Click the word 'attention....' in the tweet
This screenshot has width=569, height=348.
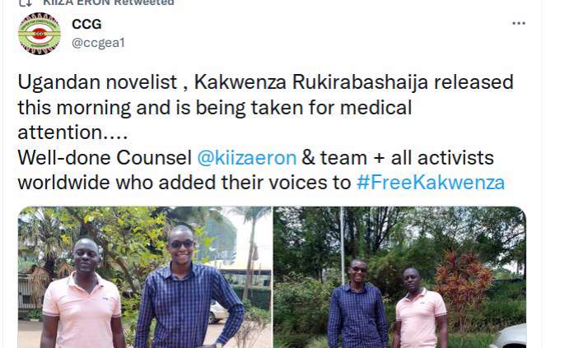[x=72, y=132]
